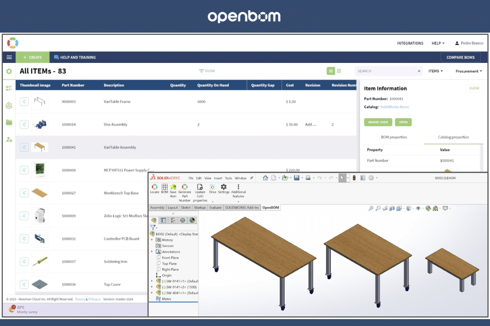Click the green CREATE button

click(33, 57)
